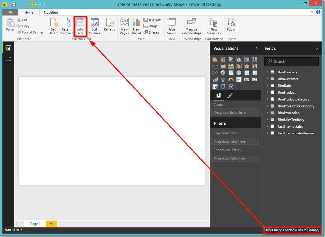Expand the DimCustomer table

[x=267, y=79]
